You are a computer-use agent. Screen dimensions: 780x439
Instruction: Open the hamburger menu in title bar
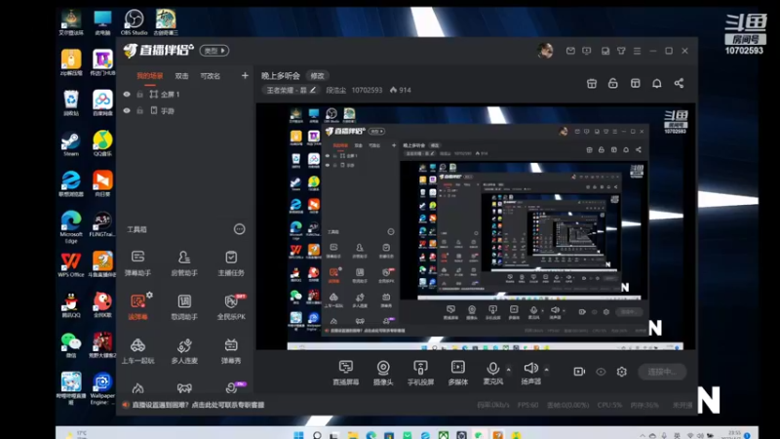tap(637, 51)
